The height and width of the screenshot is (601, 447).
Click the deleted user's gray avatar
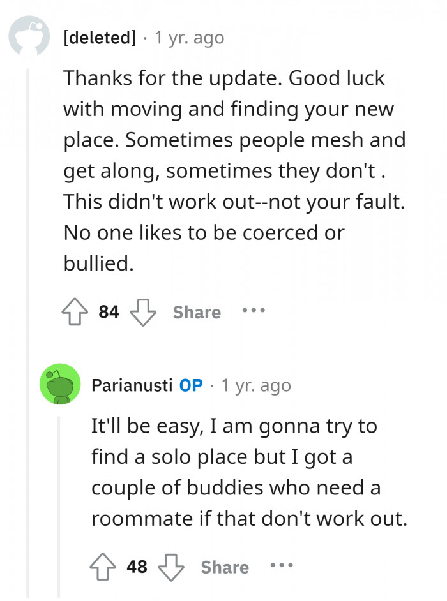coord(29,38)
